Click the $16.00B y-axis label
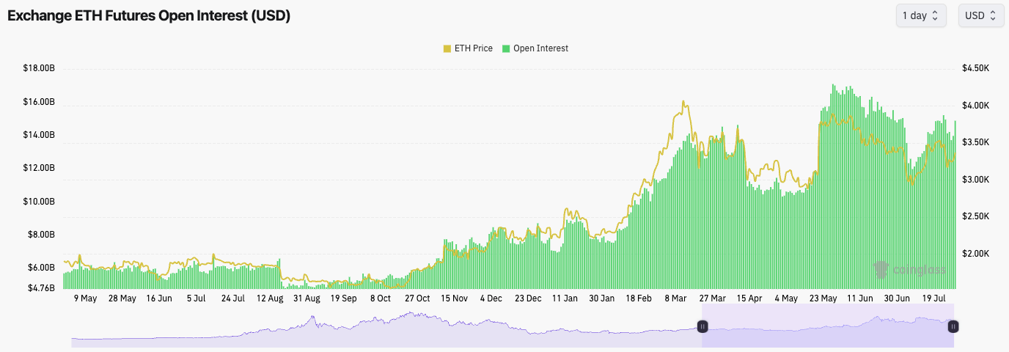This screenshot has width=1009, height=352. point(40,102)
